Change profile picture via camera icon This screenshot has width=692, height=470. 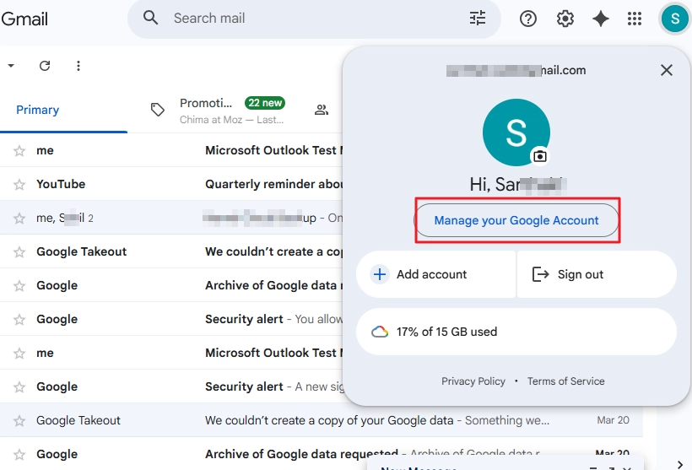[x=540, y=156]
